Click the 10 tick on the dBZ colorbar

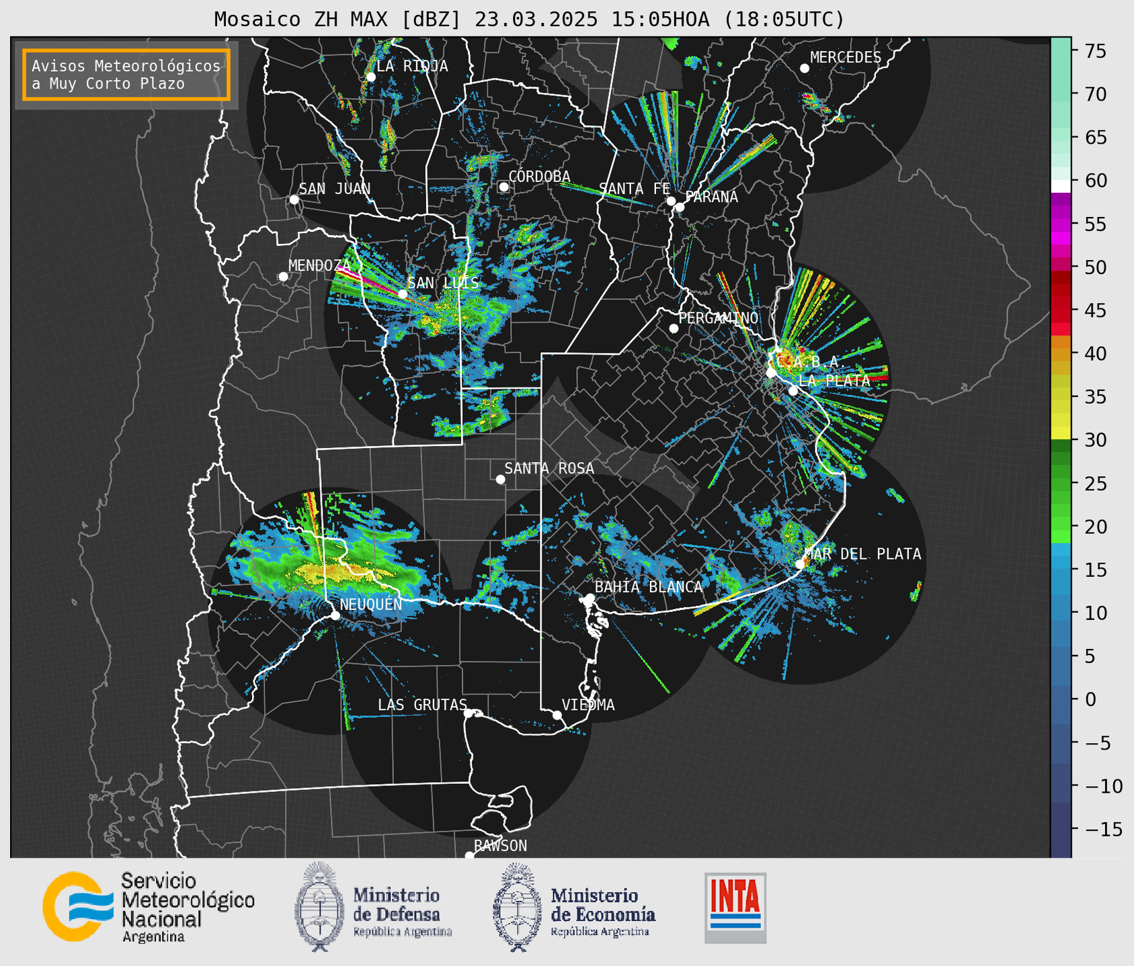click(1095, 613)
